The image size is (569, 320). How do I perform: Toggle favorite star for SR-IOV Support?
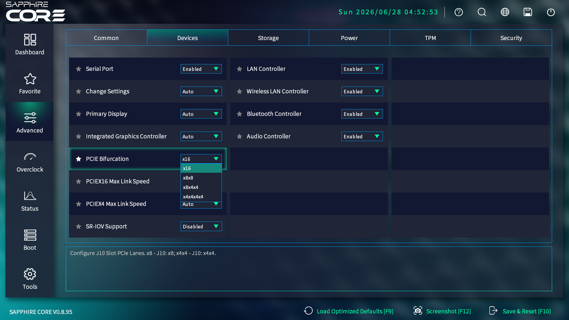tap(78, 227)
